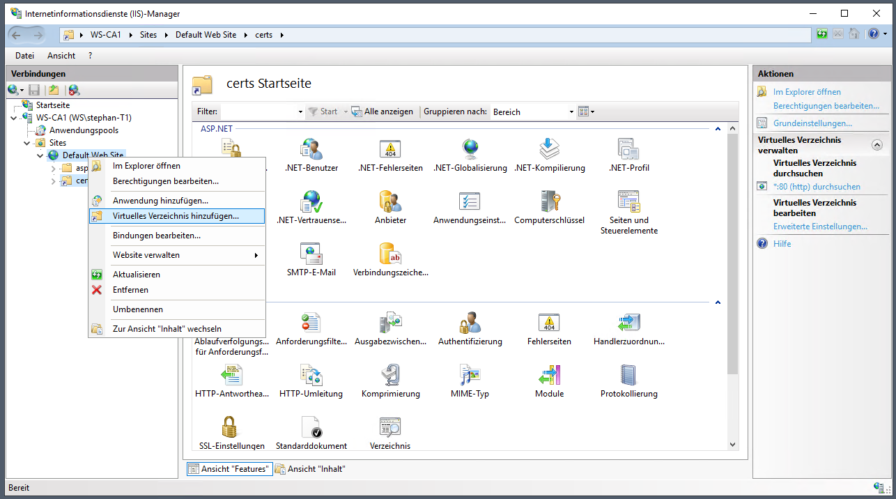Choose Virtuelles Verzeichnis hinzufügen from context menu
The width and height of the screenshot is (896, 499).
tap(177, 216)
